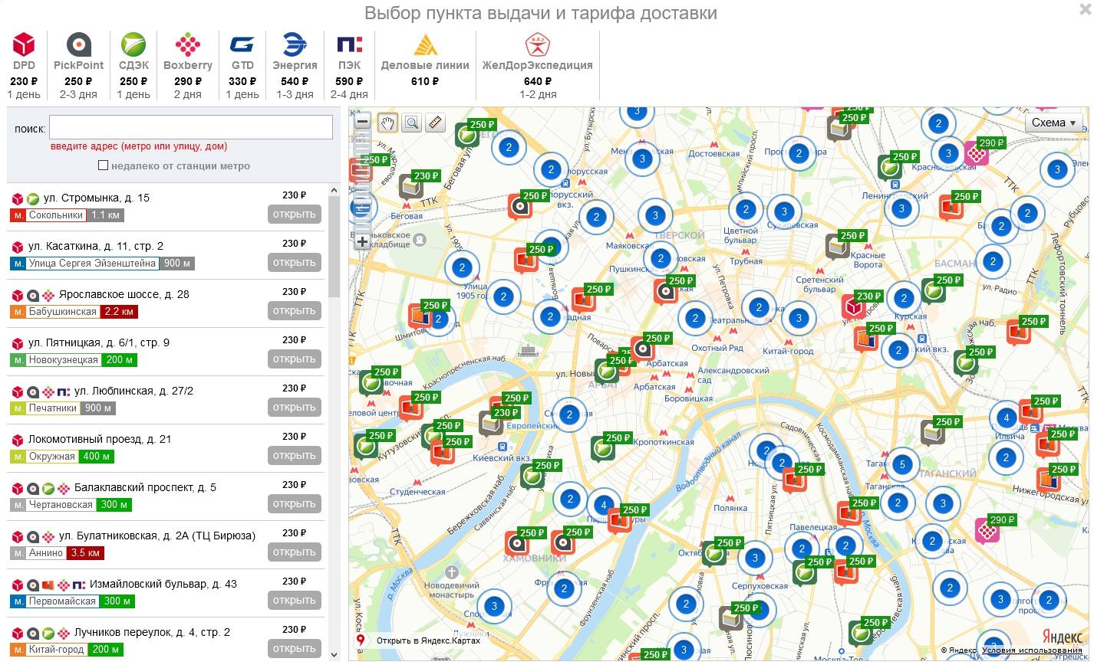
Task: Click the Улица Сергея Эйзенштейна metro label
Action: coord(93,264)
